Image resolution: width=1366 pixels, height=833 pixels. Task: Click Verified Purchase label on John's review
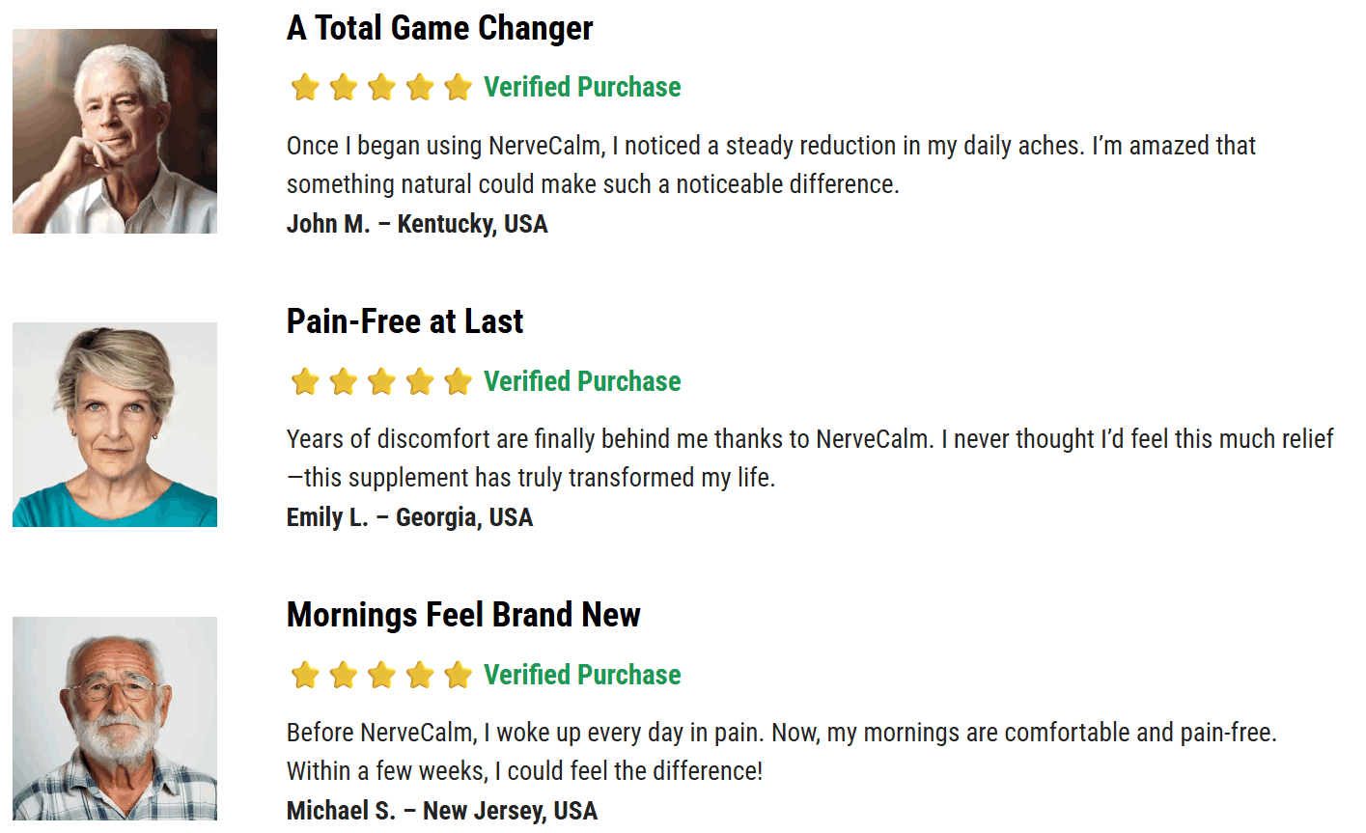[582, 88]
